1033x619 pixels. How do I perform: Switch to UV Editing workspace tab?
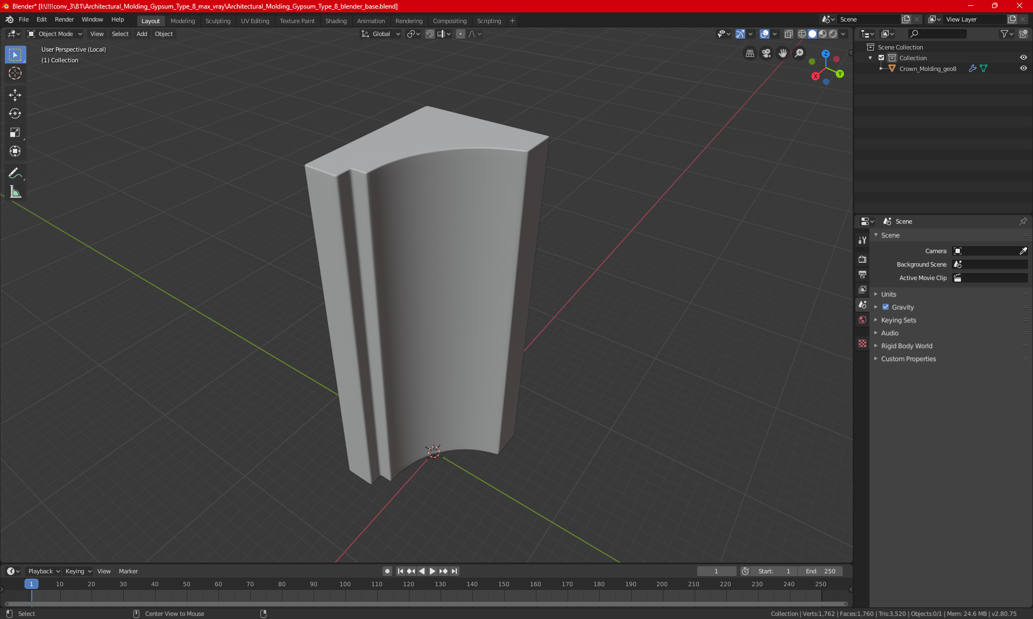[x=255, y=21]
